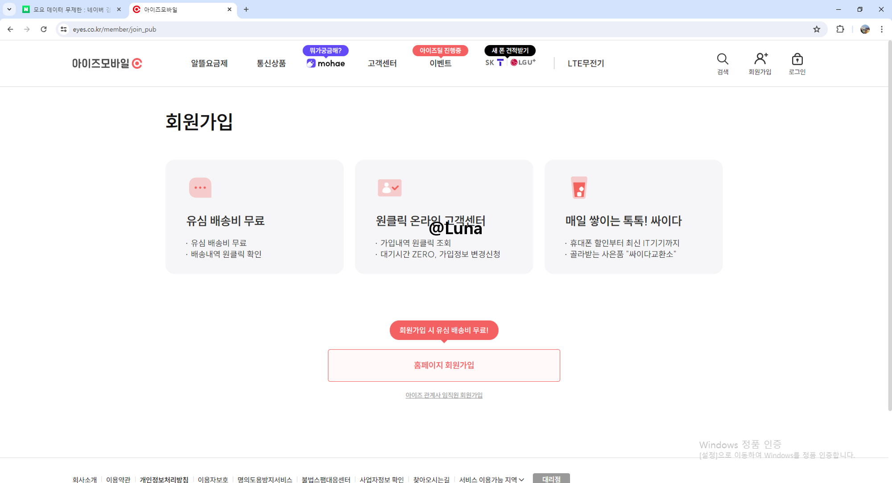Click the 대리점 button in footer
Image resolution: width=892 pixels, height=483 pixels.
pos(551,479)
